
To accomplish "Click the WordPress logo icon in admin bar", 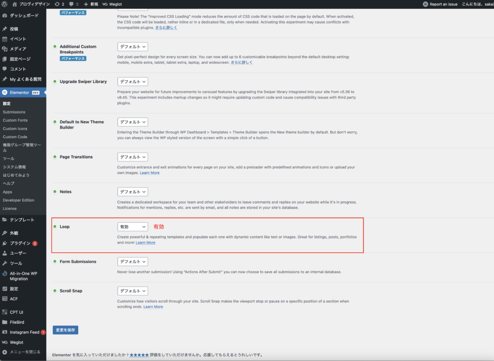I will point(5,4).
